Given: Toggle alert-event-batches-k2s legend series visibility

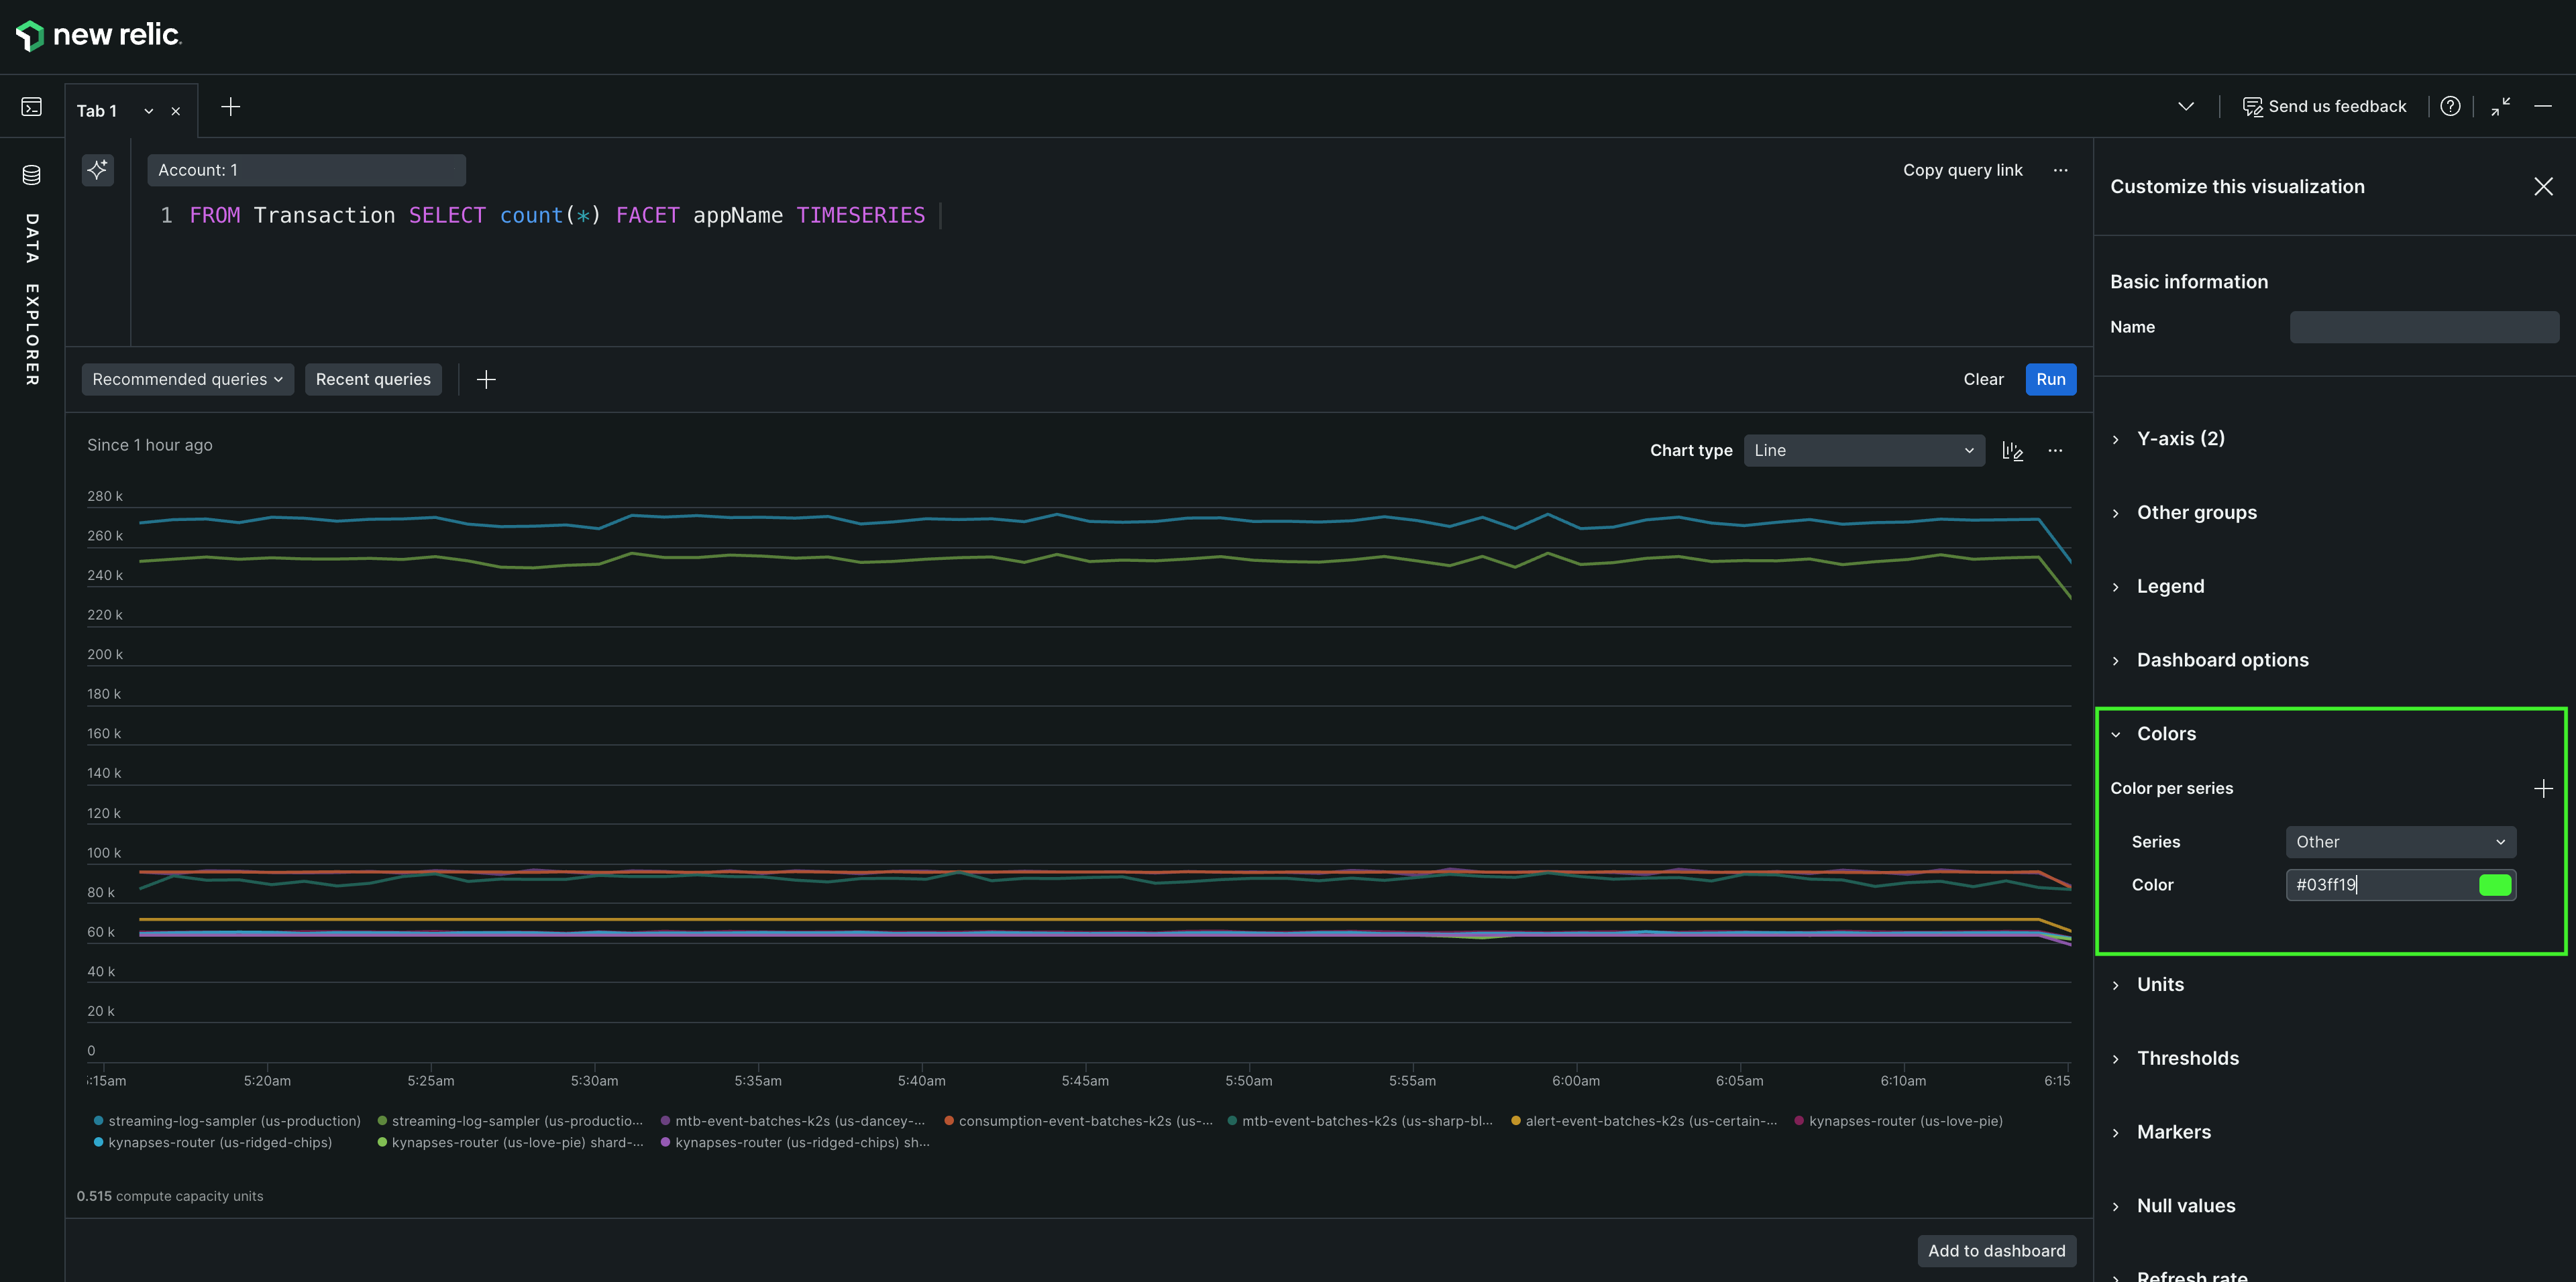Looking at the screenshot, I should click(x=1650, y=1121).
